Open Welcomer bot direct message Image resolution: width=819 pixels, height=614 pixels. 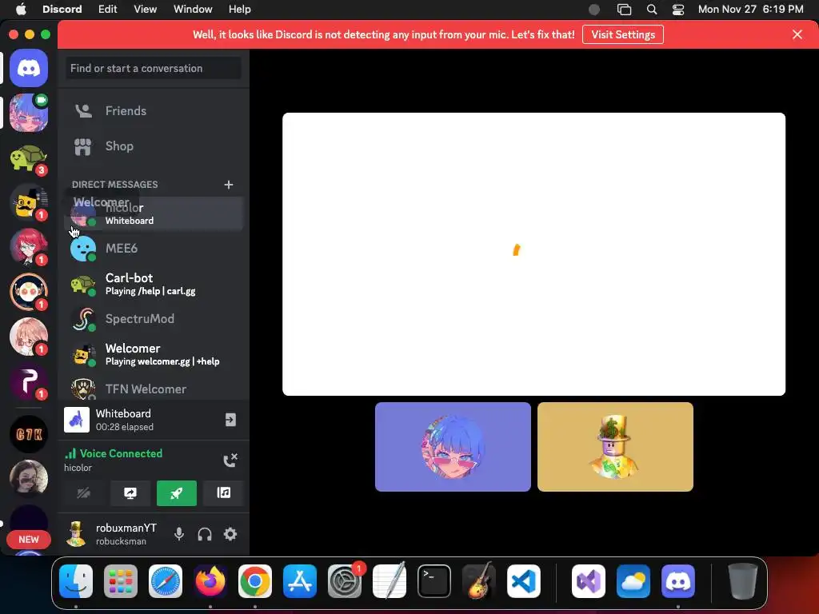pos(154,354)
